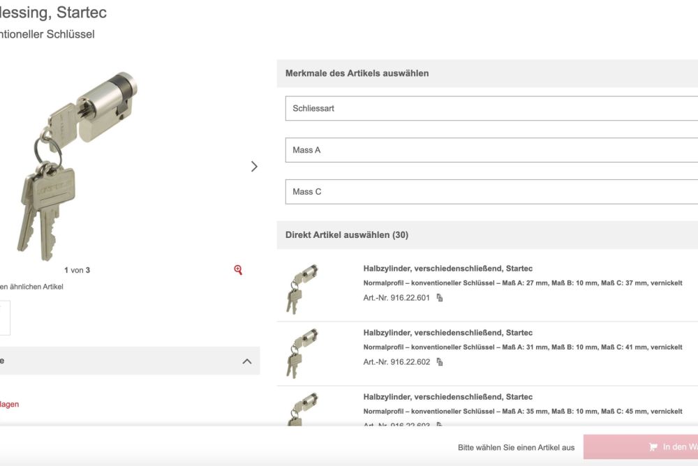
Task: Select second Halbzylinder article title, 31 mm
Action: [447, 333]
